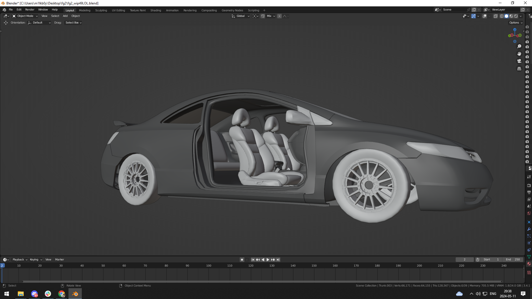
Task: Open Chrome from the Windows taskbar
Action: click(x=62, y=294)
